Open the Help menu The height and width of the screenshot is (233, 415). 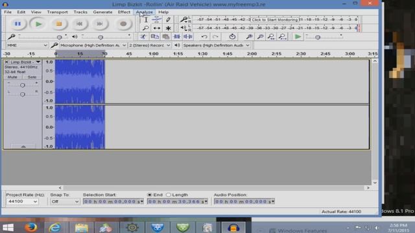point(163,12)
